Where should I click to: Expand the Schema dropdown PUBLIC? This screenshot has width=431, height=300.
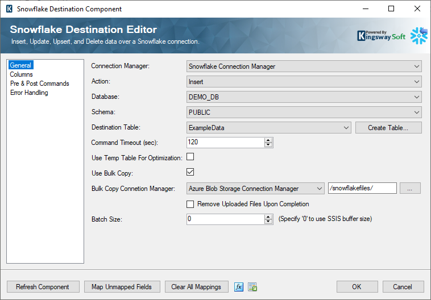(x=304, y=113)
